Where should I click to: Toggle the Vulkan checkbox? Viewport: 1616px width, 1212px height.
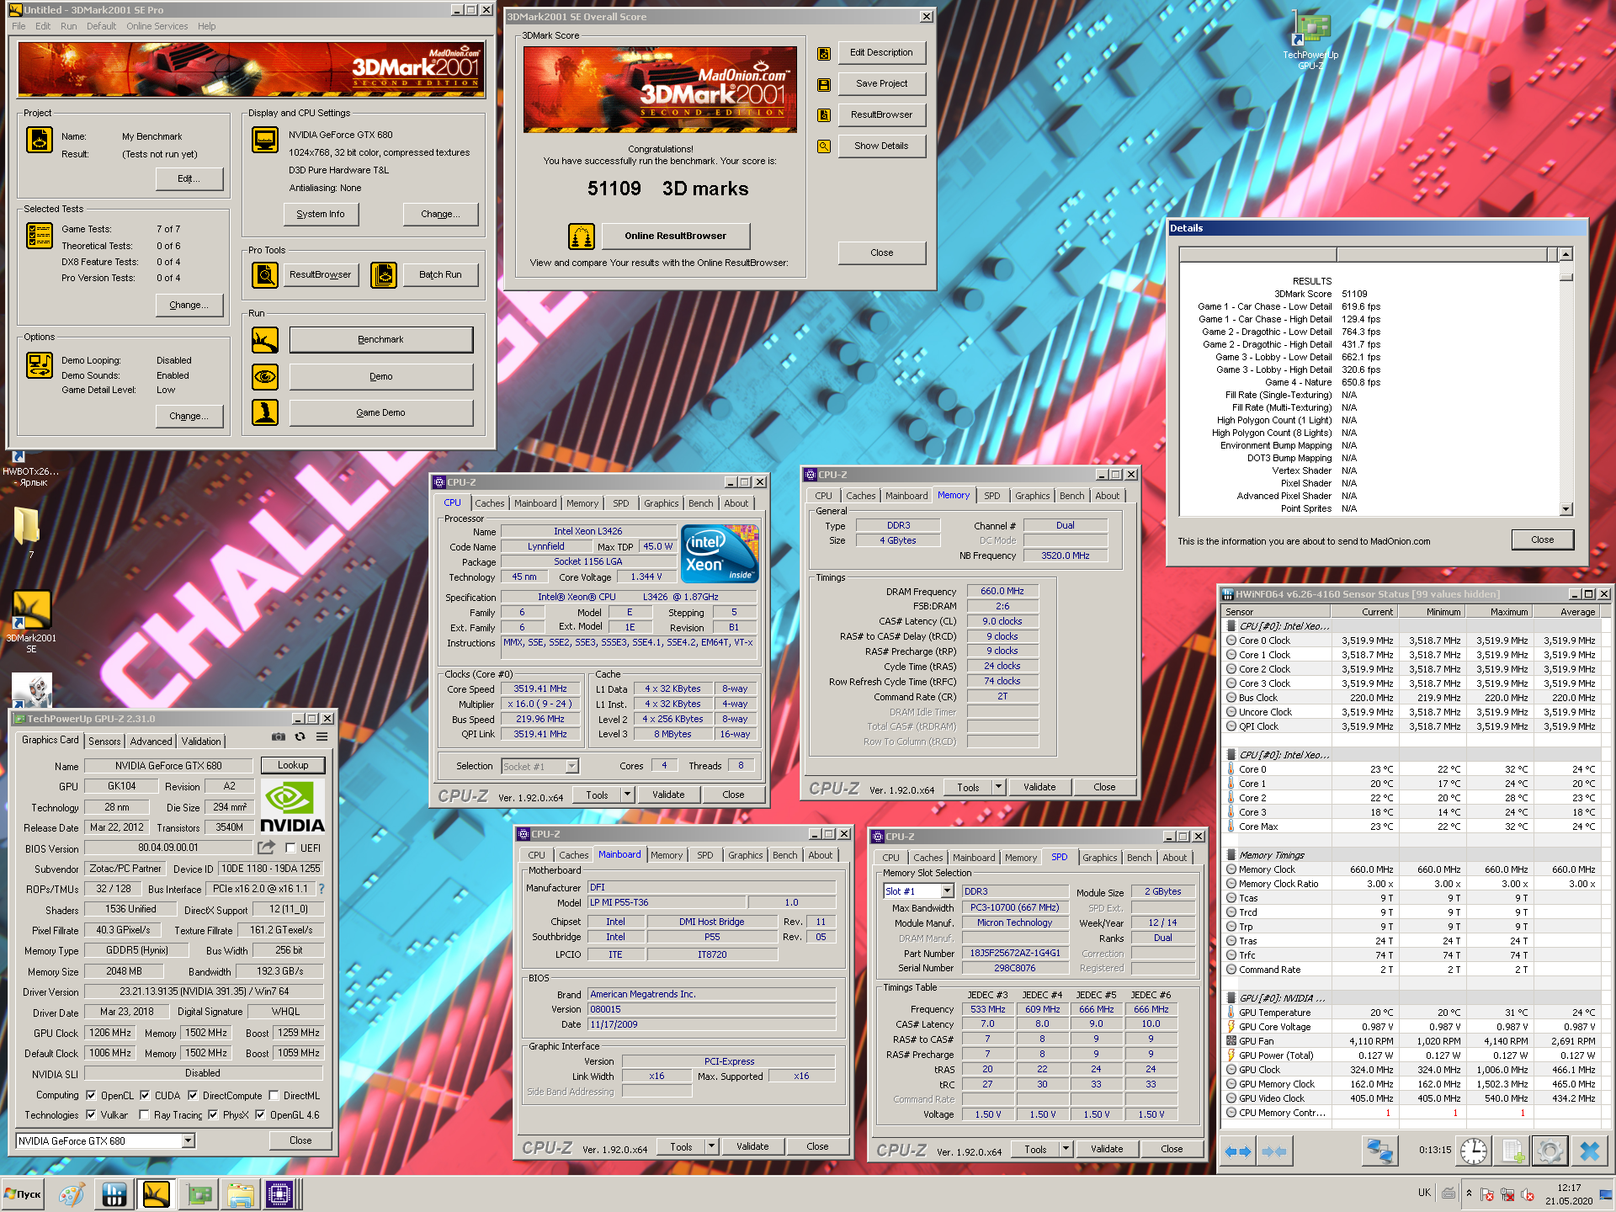click(91, 1115)
